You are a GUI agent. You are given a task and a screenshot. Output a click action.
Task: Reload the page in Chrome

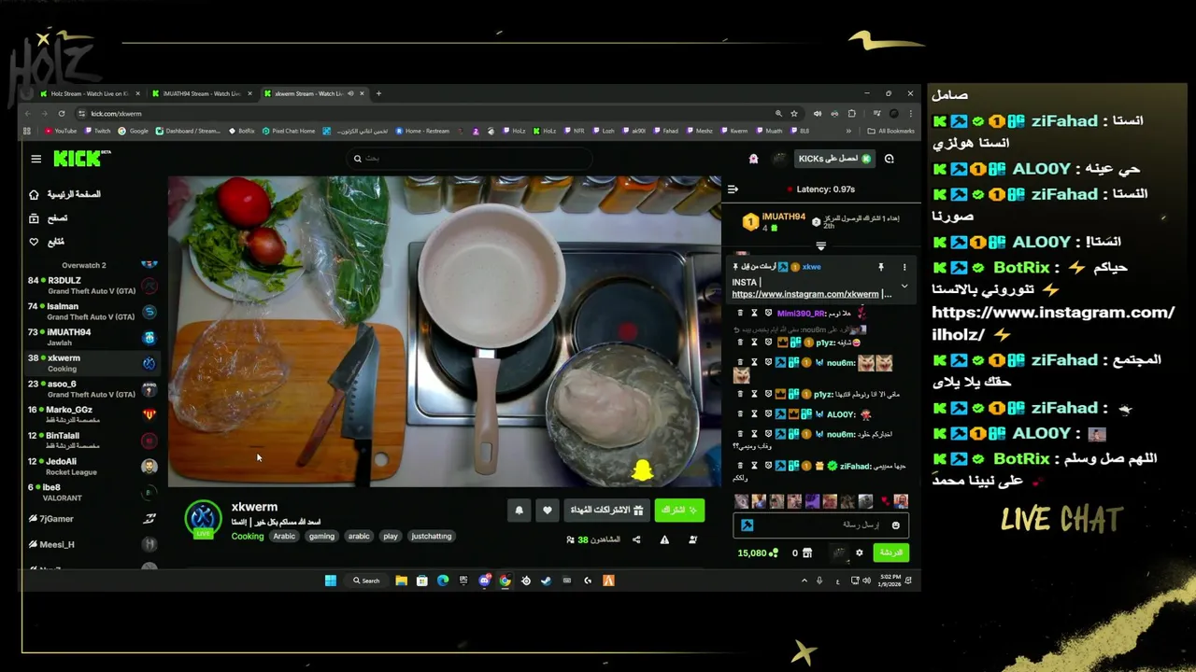click(x=63, y=114)
